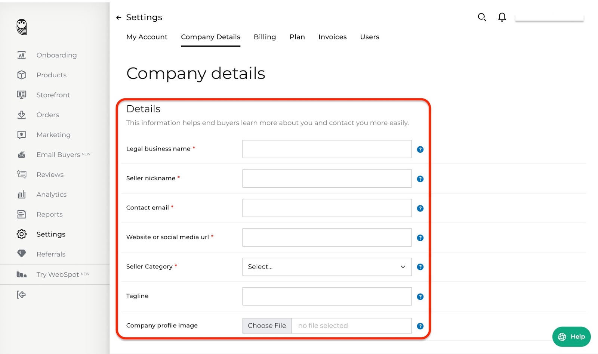The width and height of the screenshot is (598, 354).
Task: Open the Billing tab
Action: [265, 37]
